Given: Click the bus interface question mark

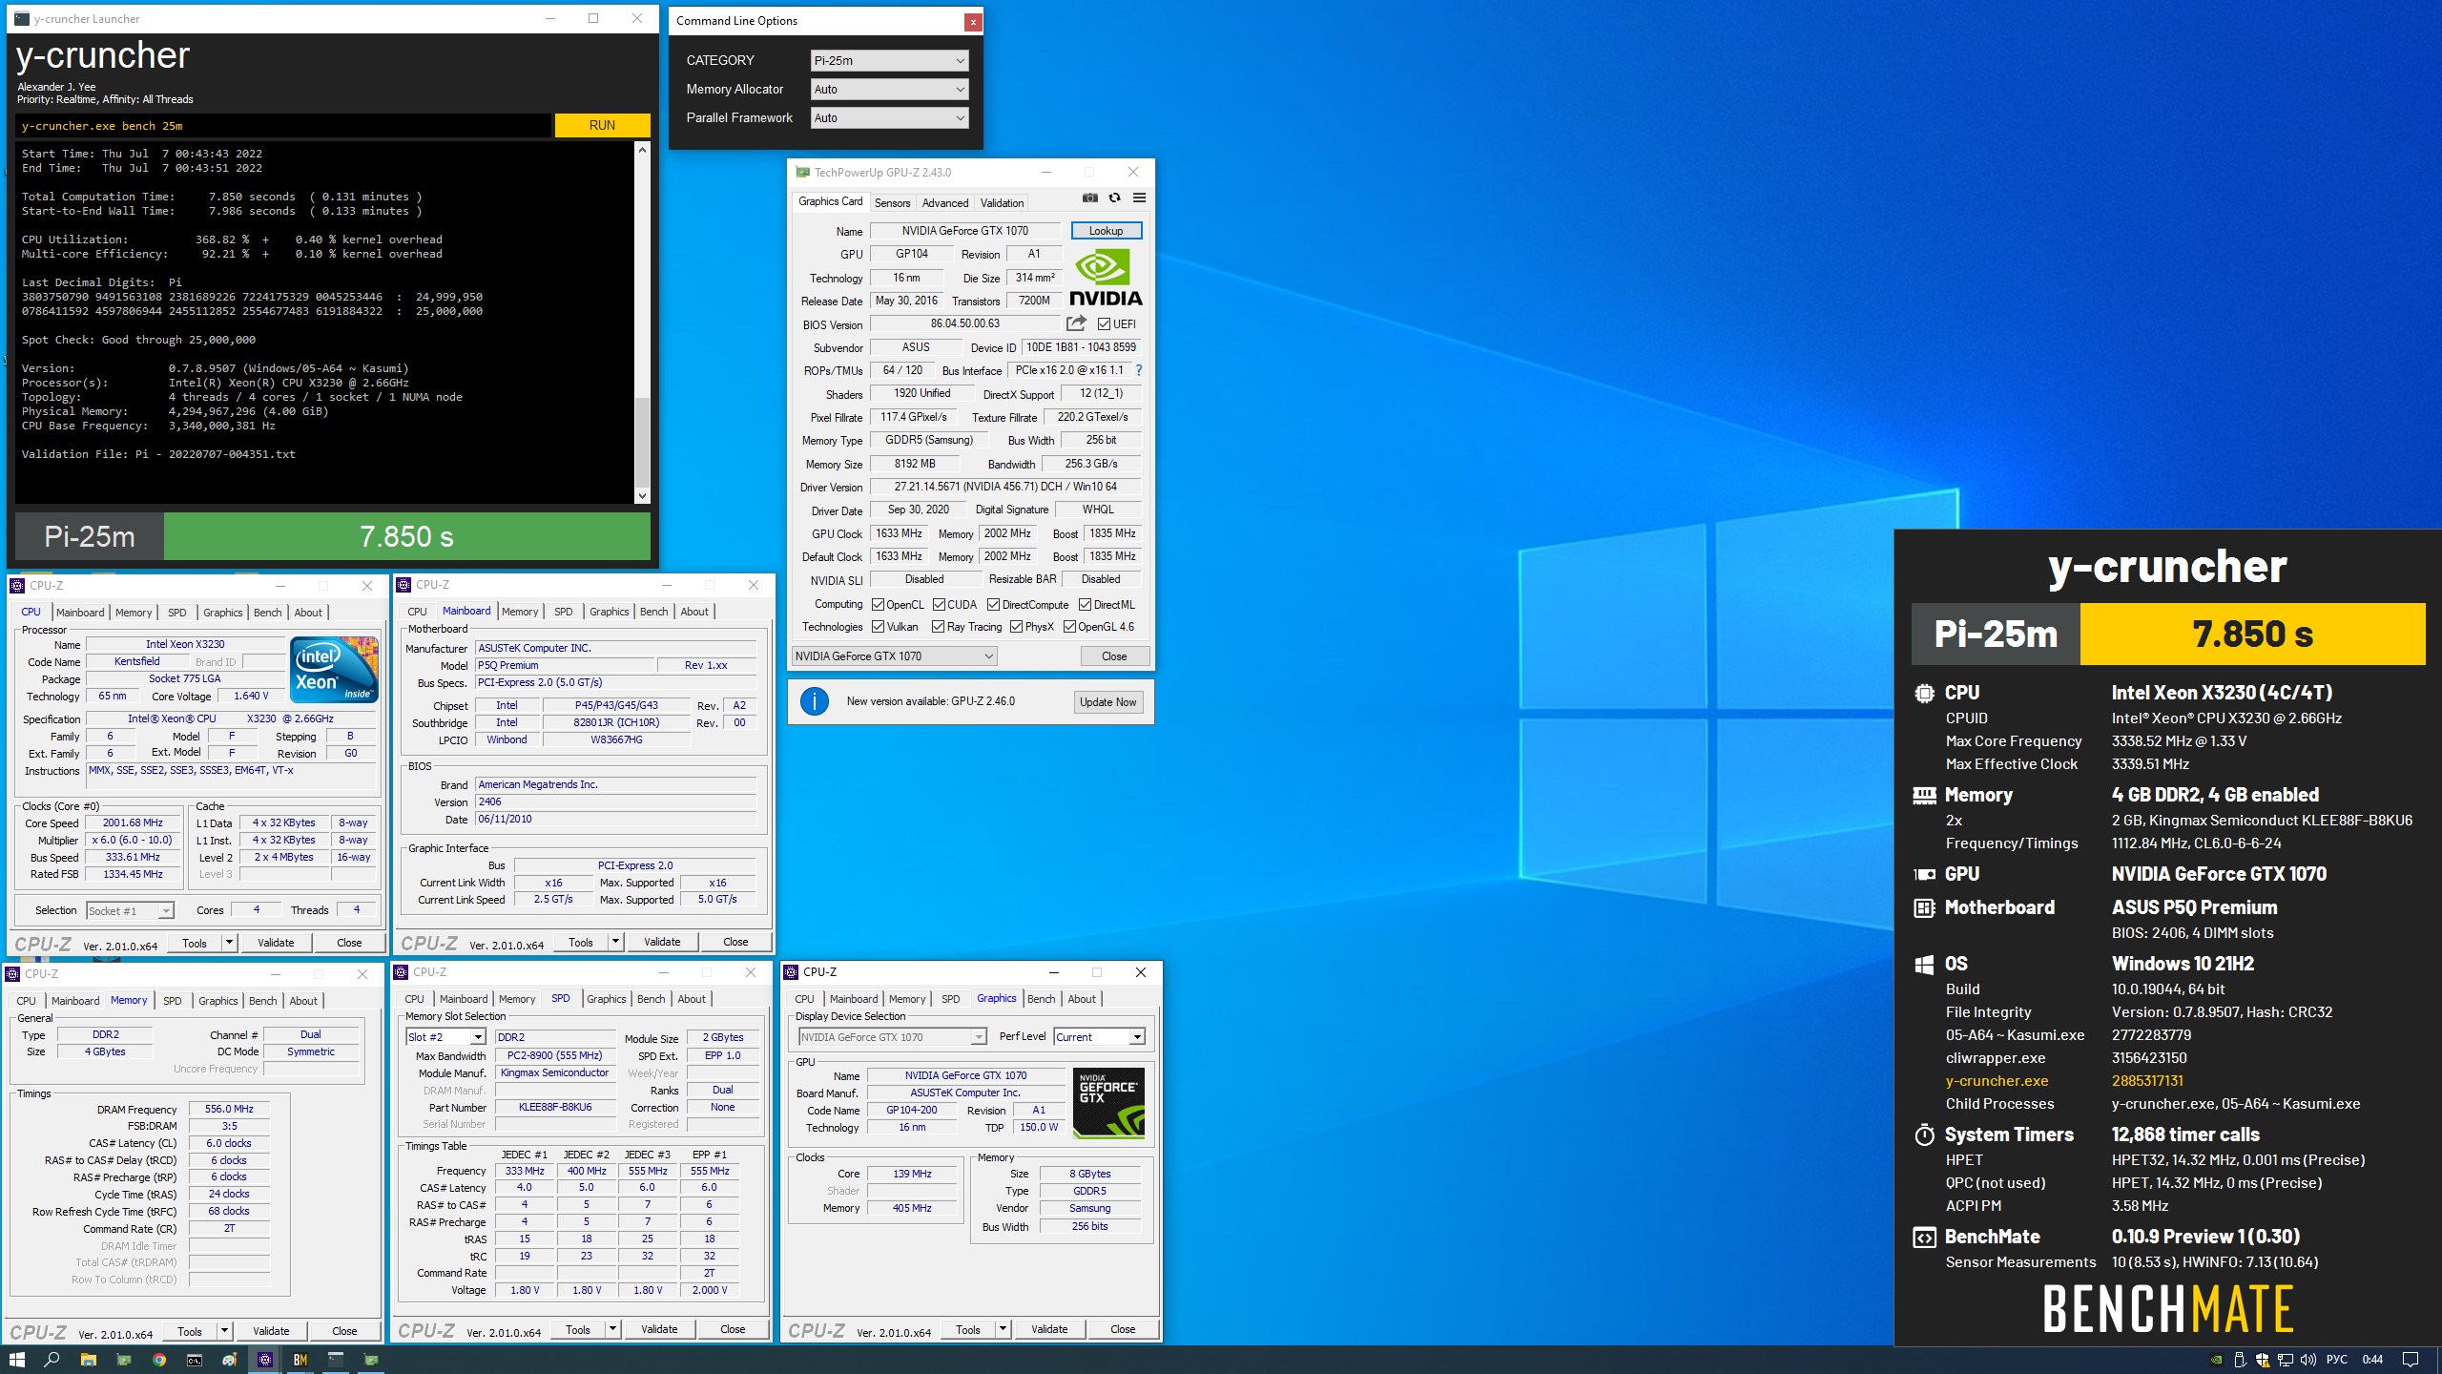Looking at the screenshot, I should (1138, 370).
